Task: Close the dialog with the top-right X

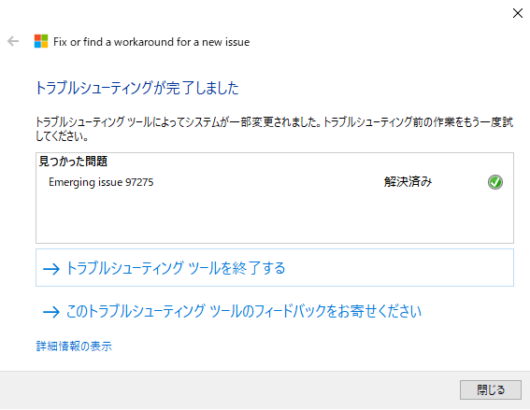Action: [x=518, y=13]
